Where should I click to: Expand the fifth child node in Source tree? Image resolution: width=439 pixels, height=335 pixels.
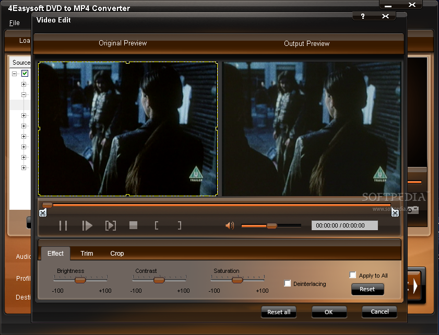pos(24,137)
